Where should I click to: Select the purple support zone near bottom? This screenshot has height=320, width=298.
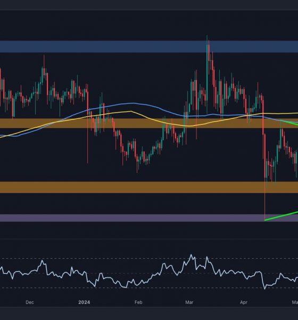tap(149, 218)
